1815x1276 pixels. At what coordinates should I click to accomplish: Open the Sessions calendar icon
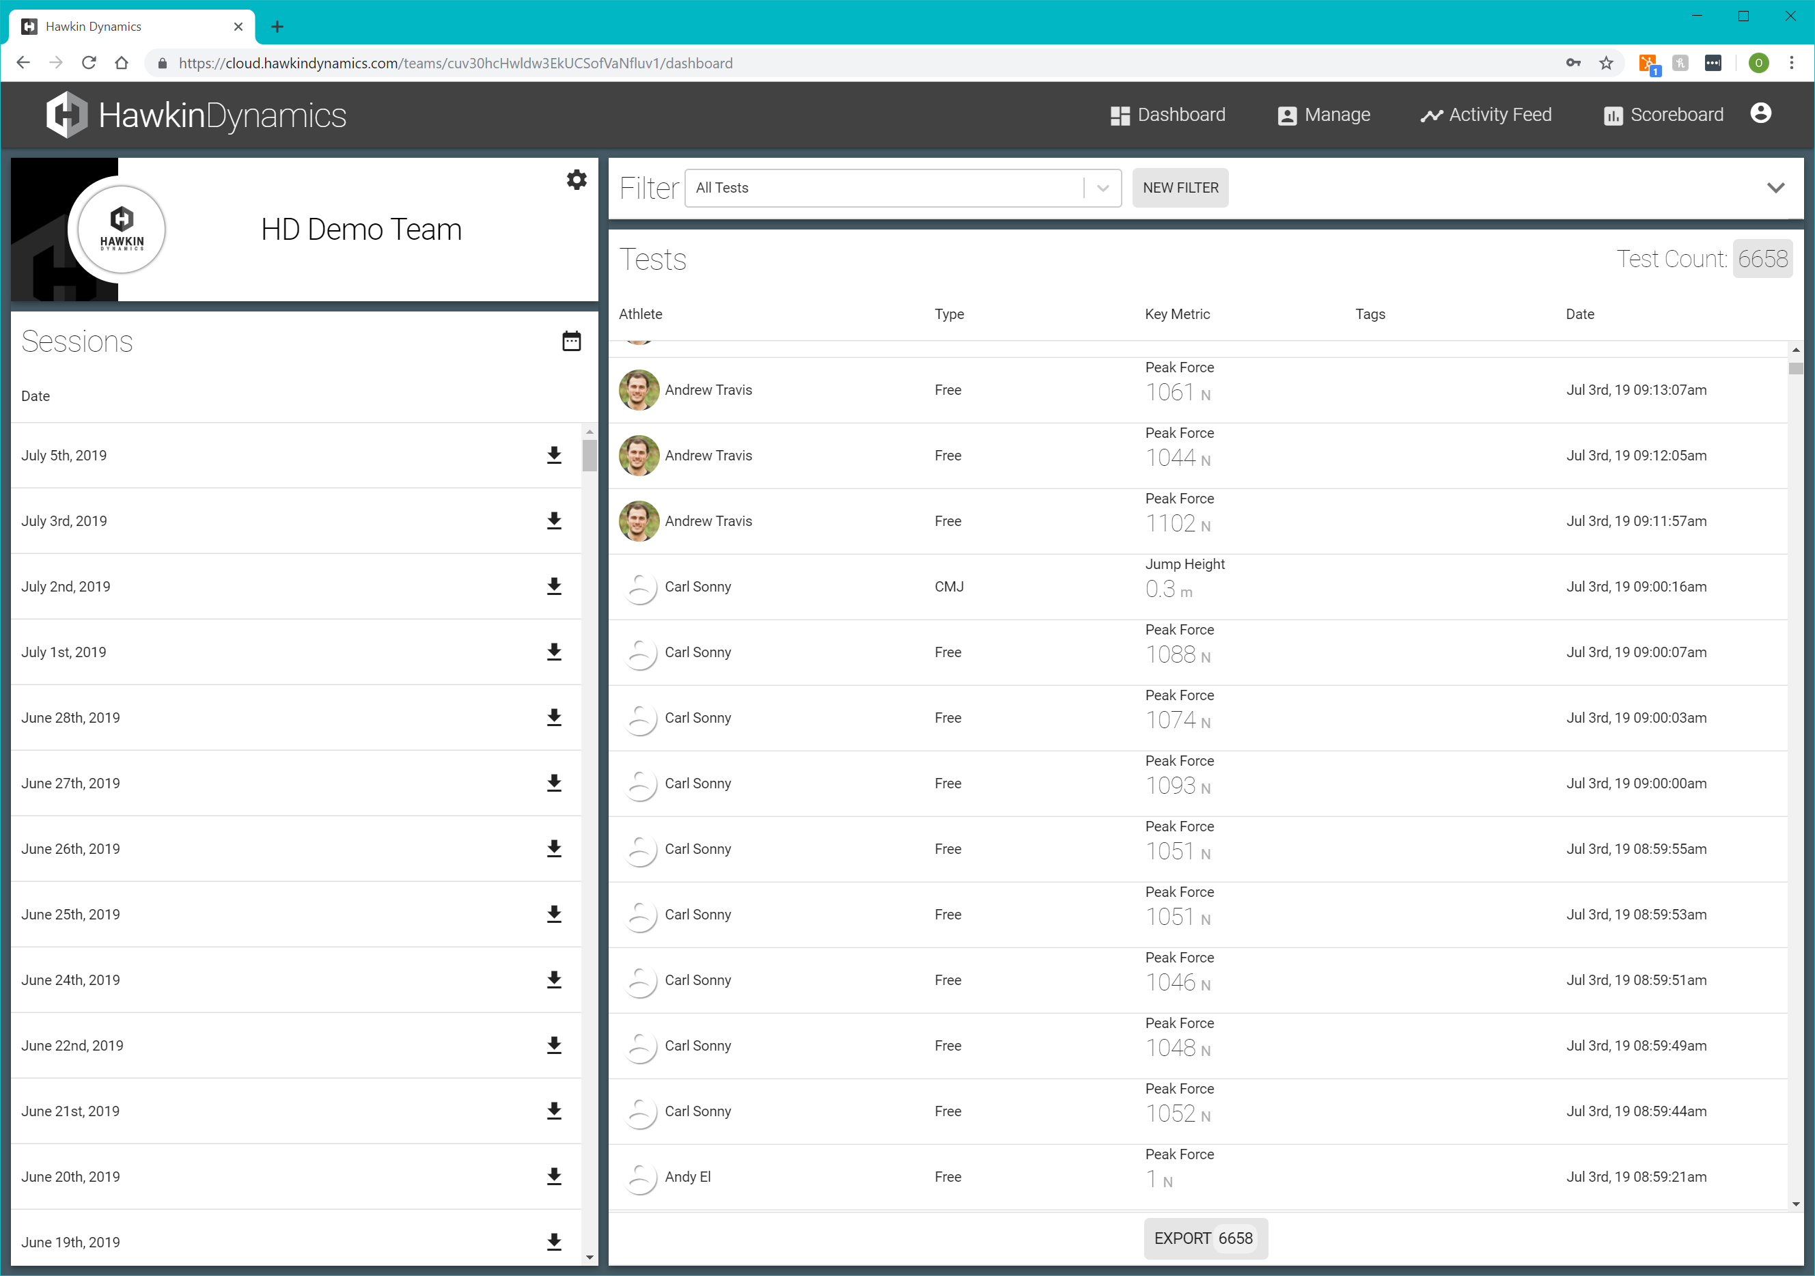click(571, 341)
